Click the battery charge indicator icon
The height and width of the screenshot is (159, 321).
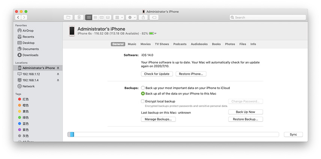tap(152, 33)
